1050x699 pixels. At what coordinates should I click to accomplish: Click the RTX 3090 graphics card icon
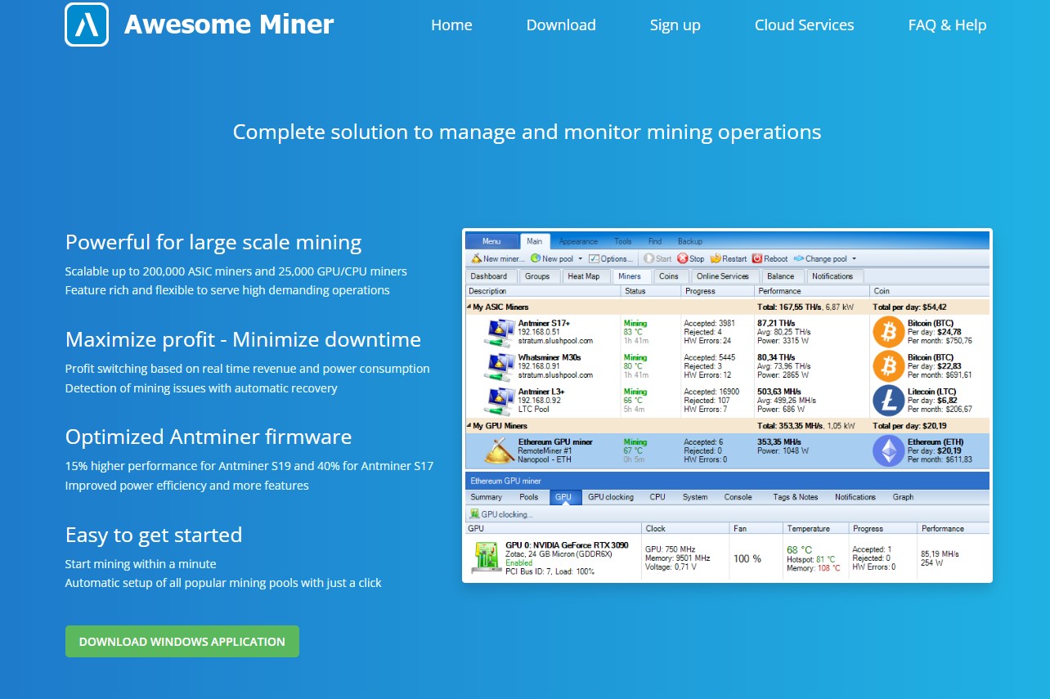pyautogui.click(x=487, y=558)
